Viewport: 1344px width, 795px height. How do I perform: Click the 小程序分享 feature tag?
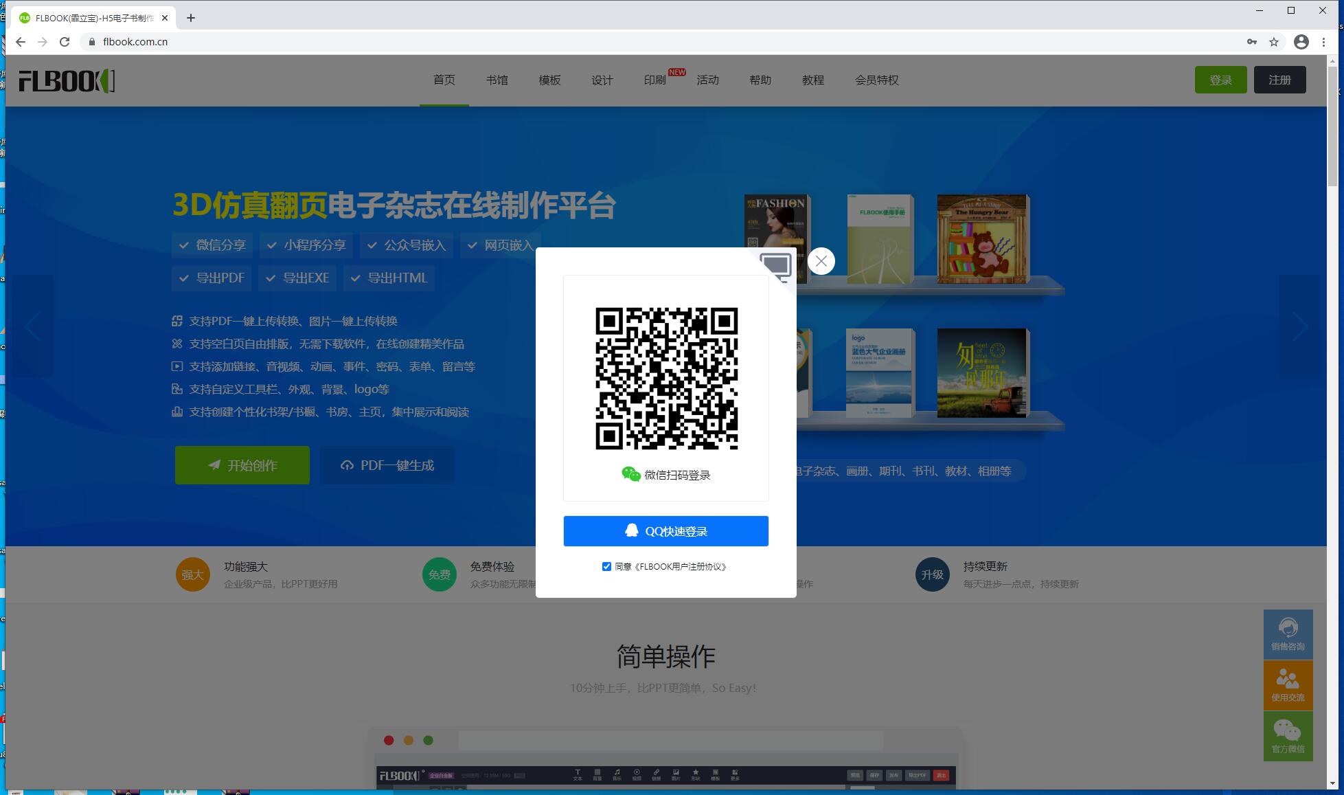click(x=306, y=245)
